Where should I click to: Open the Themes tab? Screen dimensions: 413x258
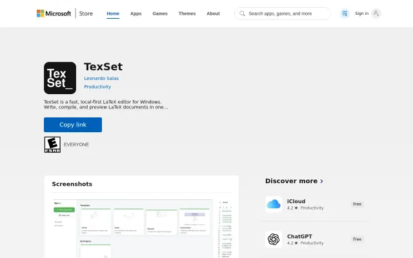(187, 14)
